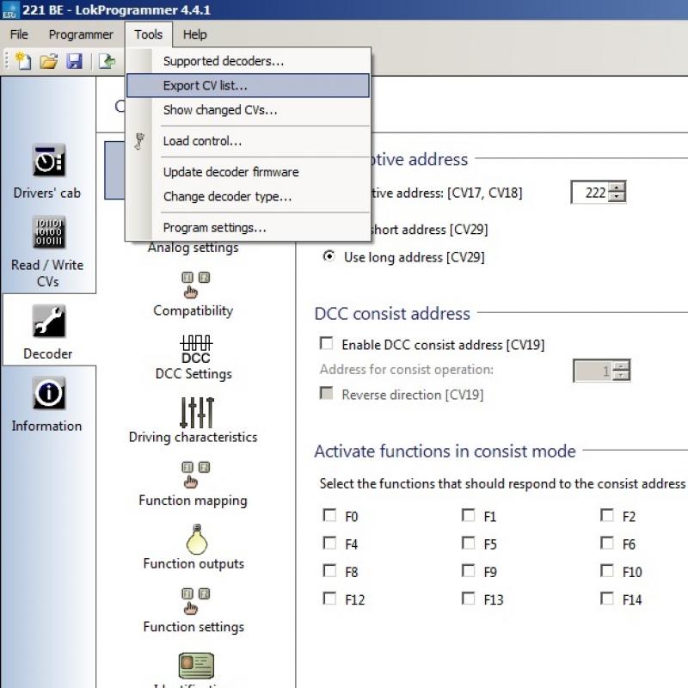
Task: Choose Change decoder type... menu entry
Action: (248, 197)
